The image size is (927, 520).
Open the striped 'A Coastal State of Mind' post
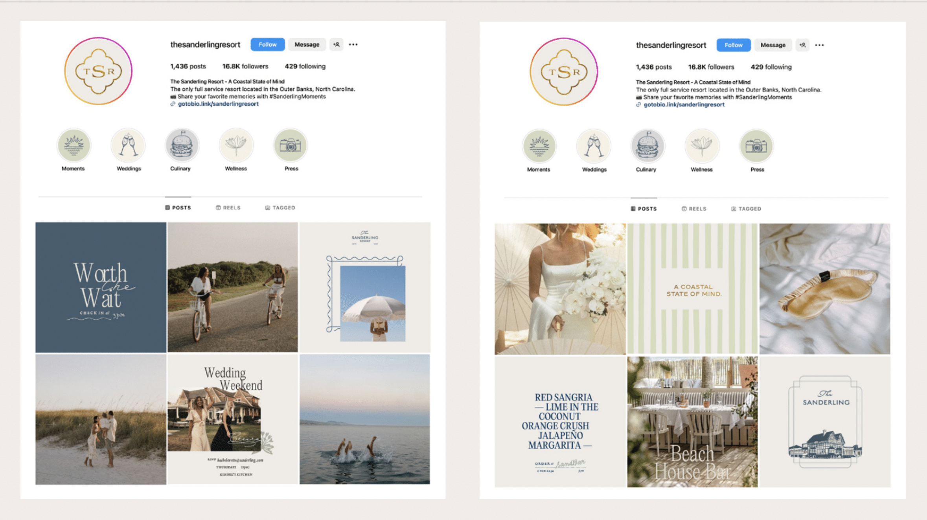point(693,289)
